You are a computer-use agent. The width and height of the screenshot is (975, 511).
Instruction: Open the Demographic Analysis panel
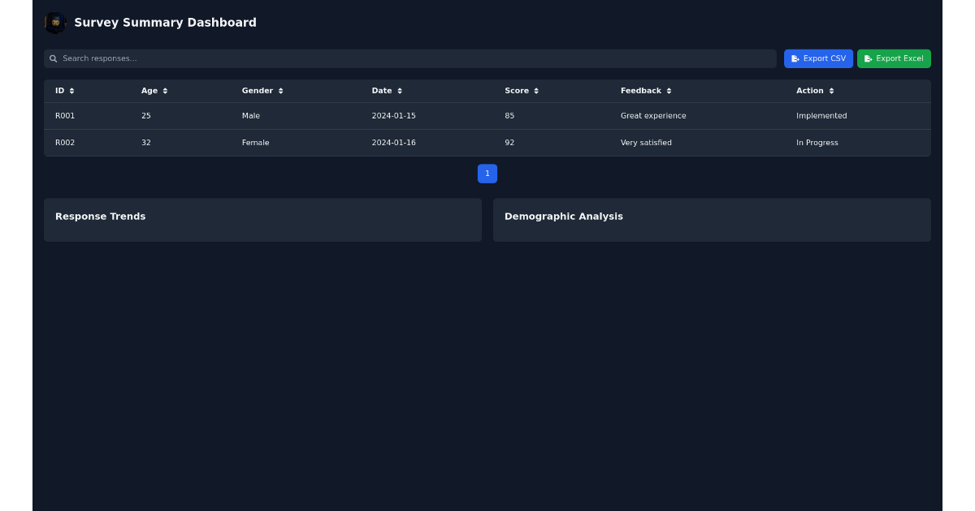coord(564,217)
